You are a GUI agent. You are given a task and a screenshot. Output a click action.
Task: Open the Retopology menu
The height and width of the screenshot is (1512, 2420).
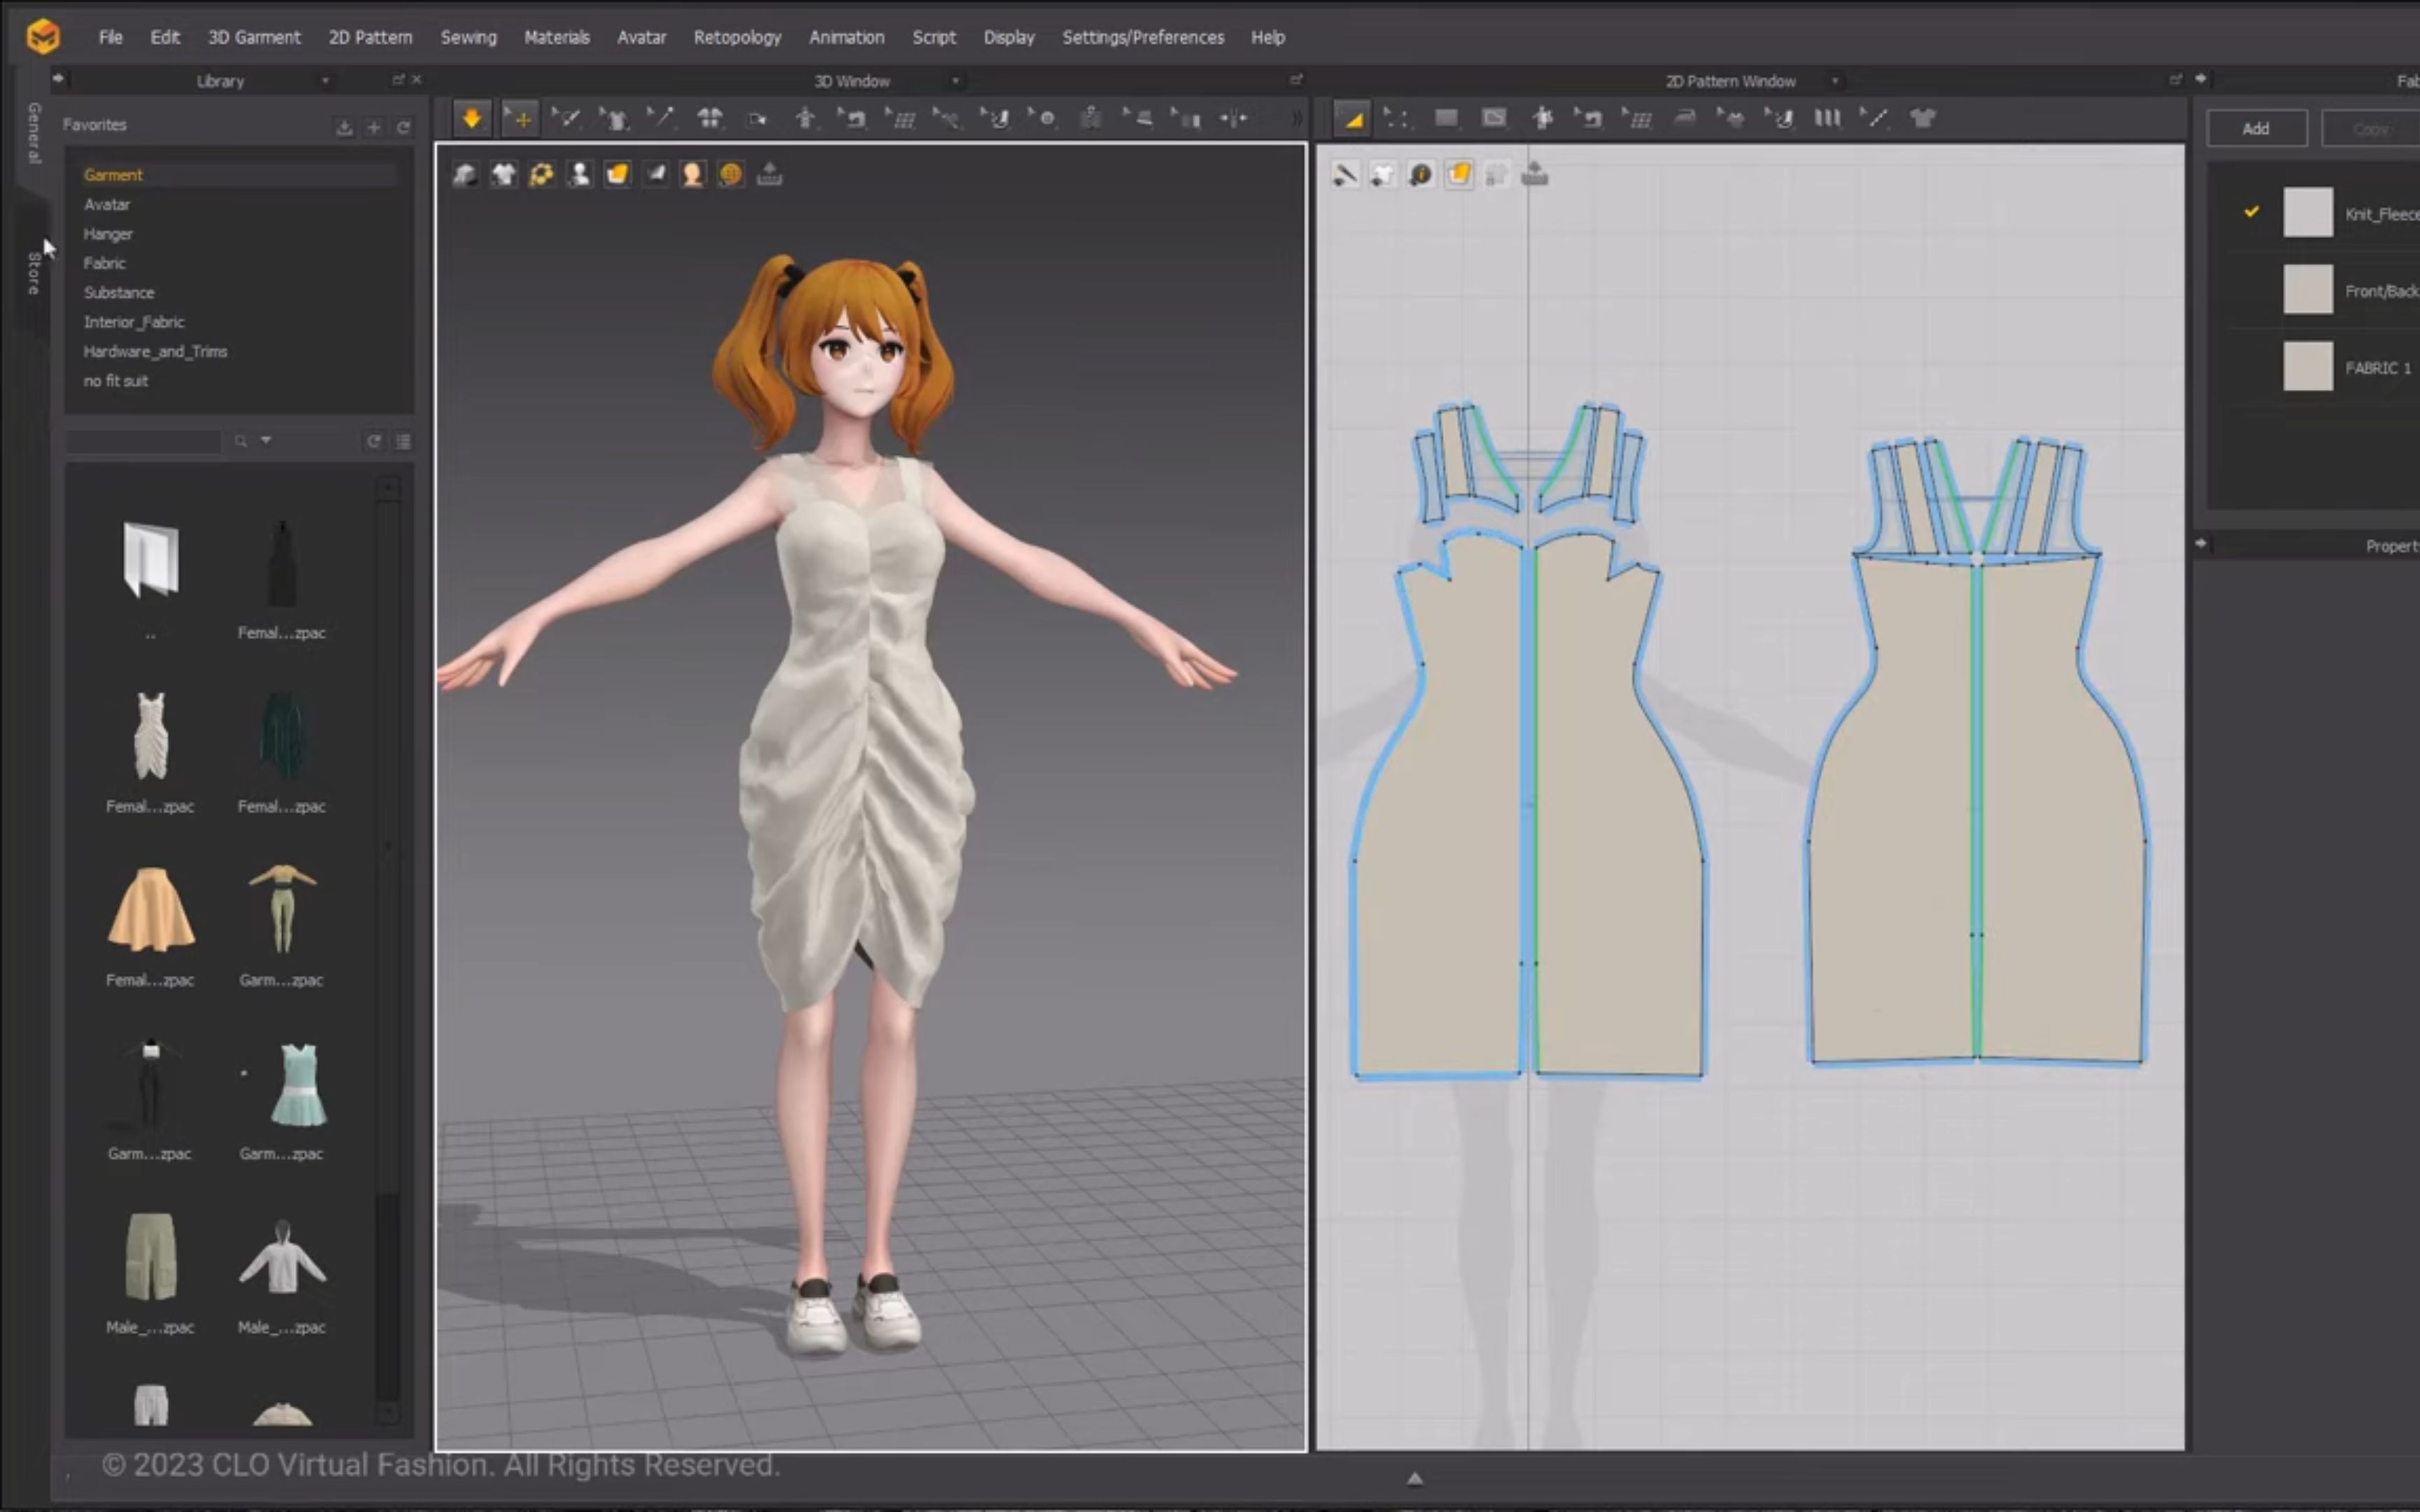(737, 37)
